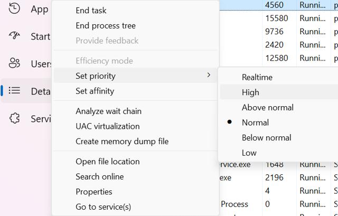Select Above normal priority
Image resolution: width=338 pixels, height=216 pixels.
click(x=267, y=107)
